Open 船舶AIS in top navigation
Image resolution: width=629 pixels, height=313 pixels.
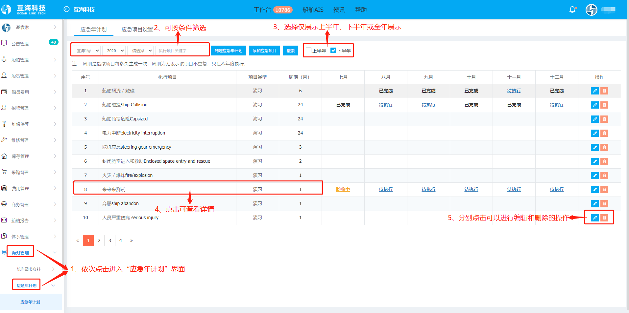tap(313, 10)
